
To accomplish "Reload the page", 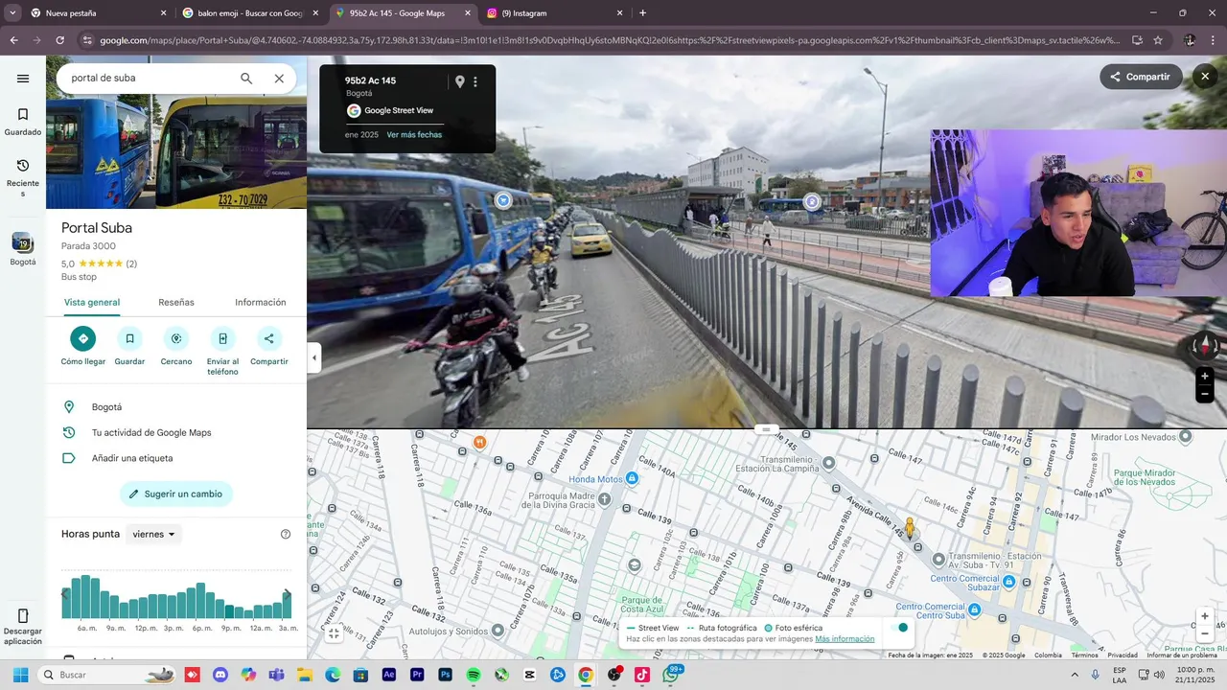I will pyautogui.click(x=59, y=40).
